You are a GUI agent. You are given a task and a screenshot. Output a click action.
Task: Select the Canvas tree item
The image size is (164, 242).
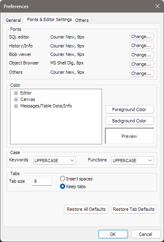click(x=28, y=99)
